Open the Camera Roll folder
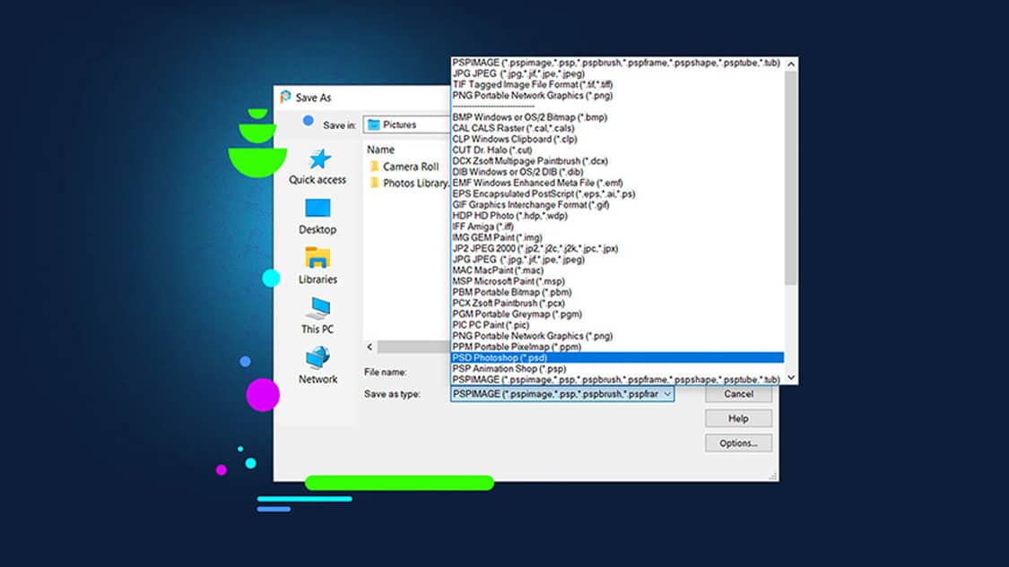The height and width of the screenshot is (567, 1009). [x=404, y=167]
